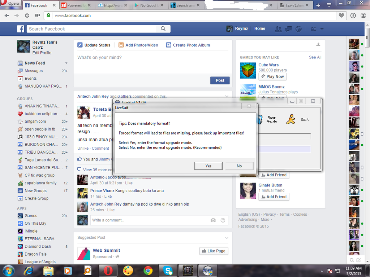Open Cube Wars game thumbnail
Image resolution: width=370 pixels, height=277 pixels.
pyautogui.click(x=248, y=70)
